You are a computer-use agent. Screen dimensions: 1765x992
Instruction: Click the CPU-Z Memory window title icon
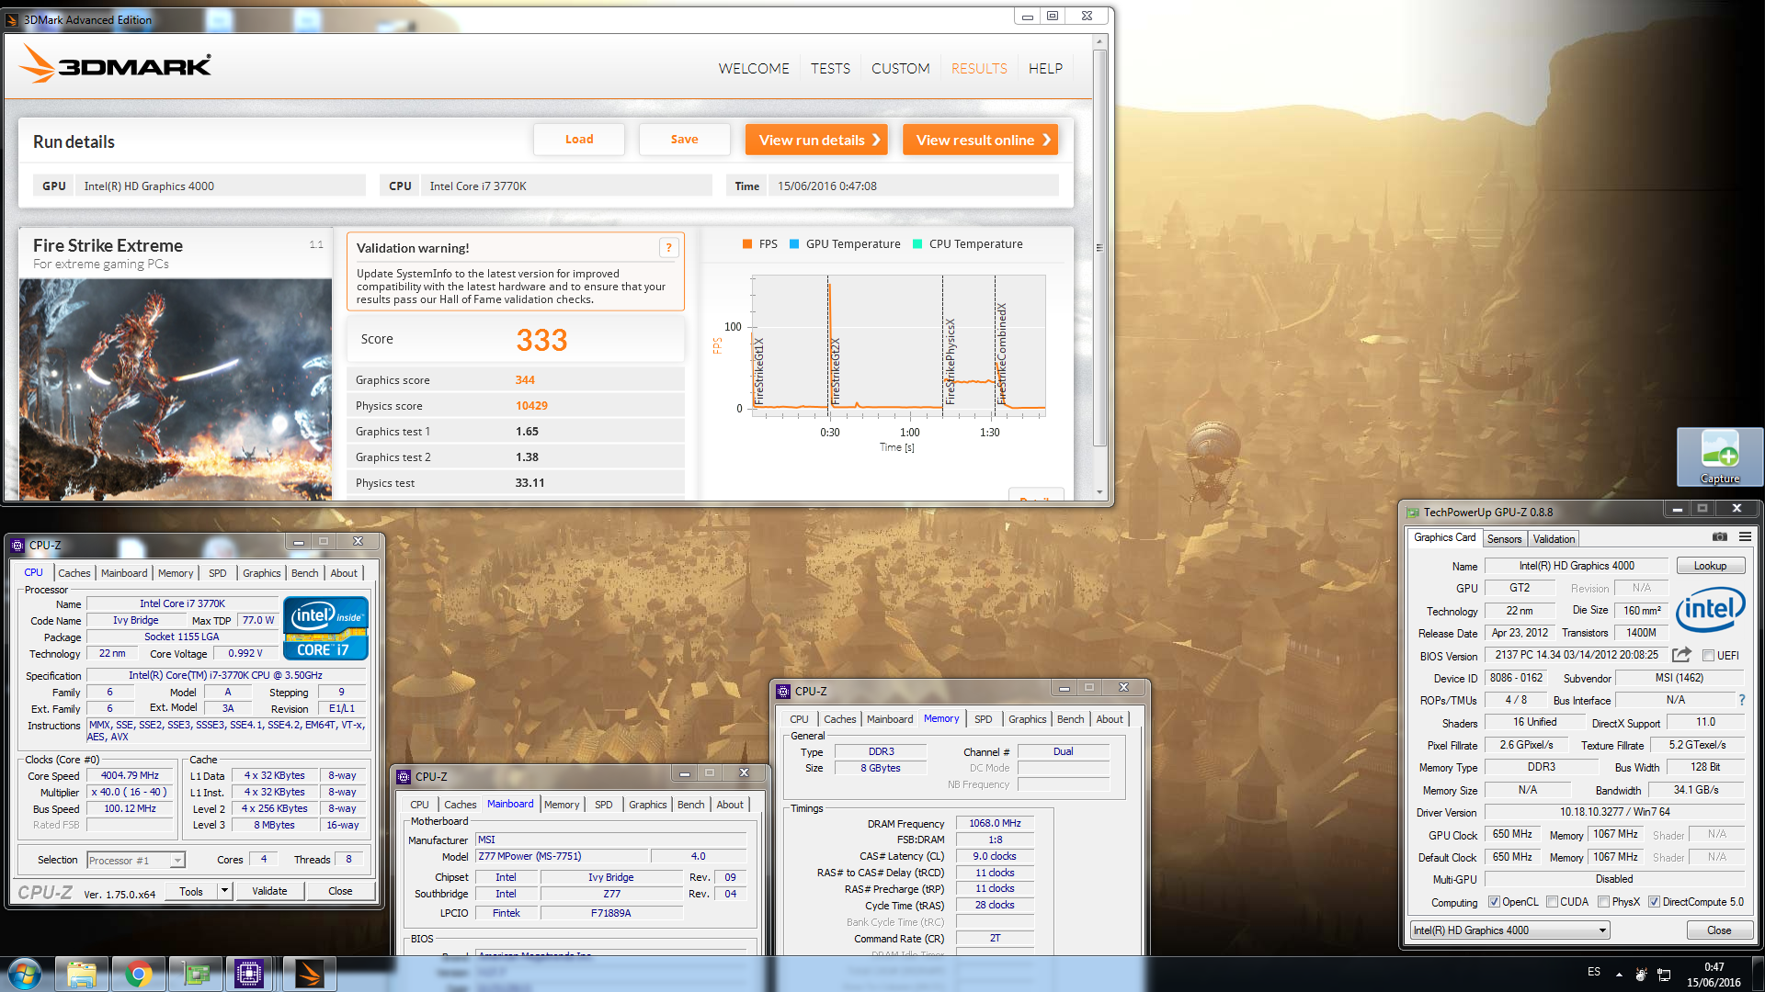[783, 692]
